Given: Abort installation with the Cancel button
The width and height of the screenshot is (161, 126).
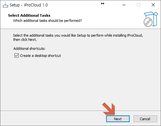Looking at the screenshot, I should click(145, 119).
